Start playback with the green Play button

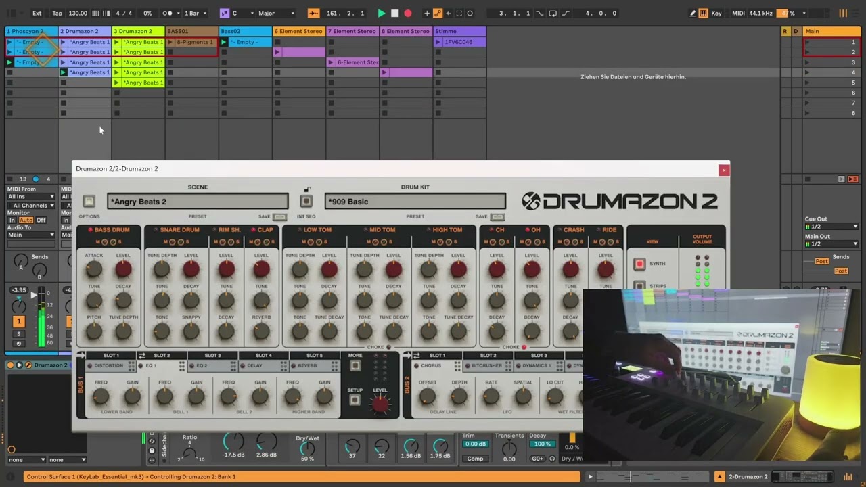381,13
